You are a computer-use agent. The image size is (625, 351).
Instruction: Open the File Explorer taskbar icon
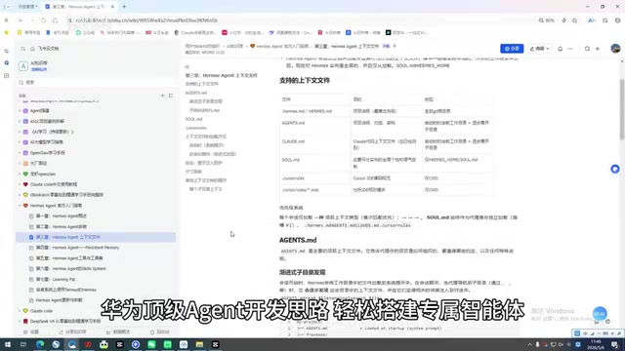click(x=199, y=344)
